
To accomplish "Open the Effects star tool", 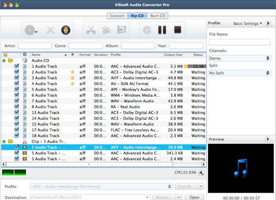I will coord(107,30).
